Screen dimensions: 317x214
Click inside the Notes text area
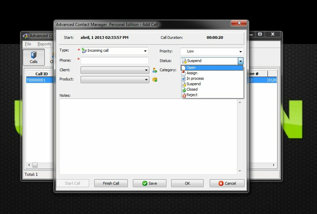(148, 136)
